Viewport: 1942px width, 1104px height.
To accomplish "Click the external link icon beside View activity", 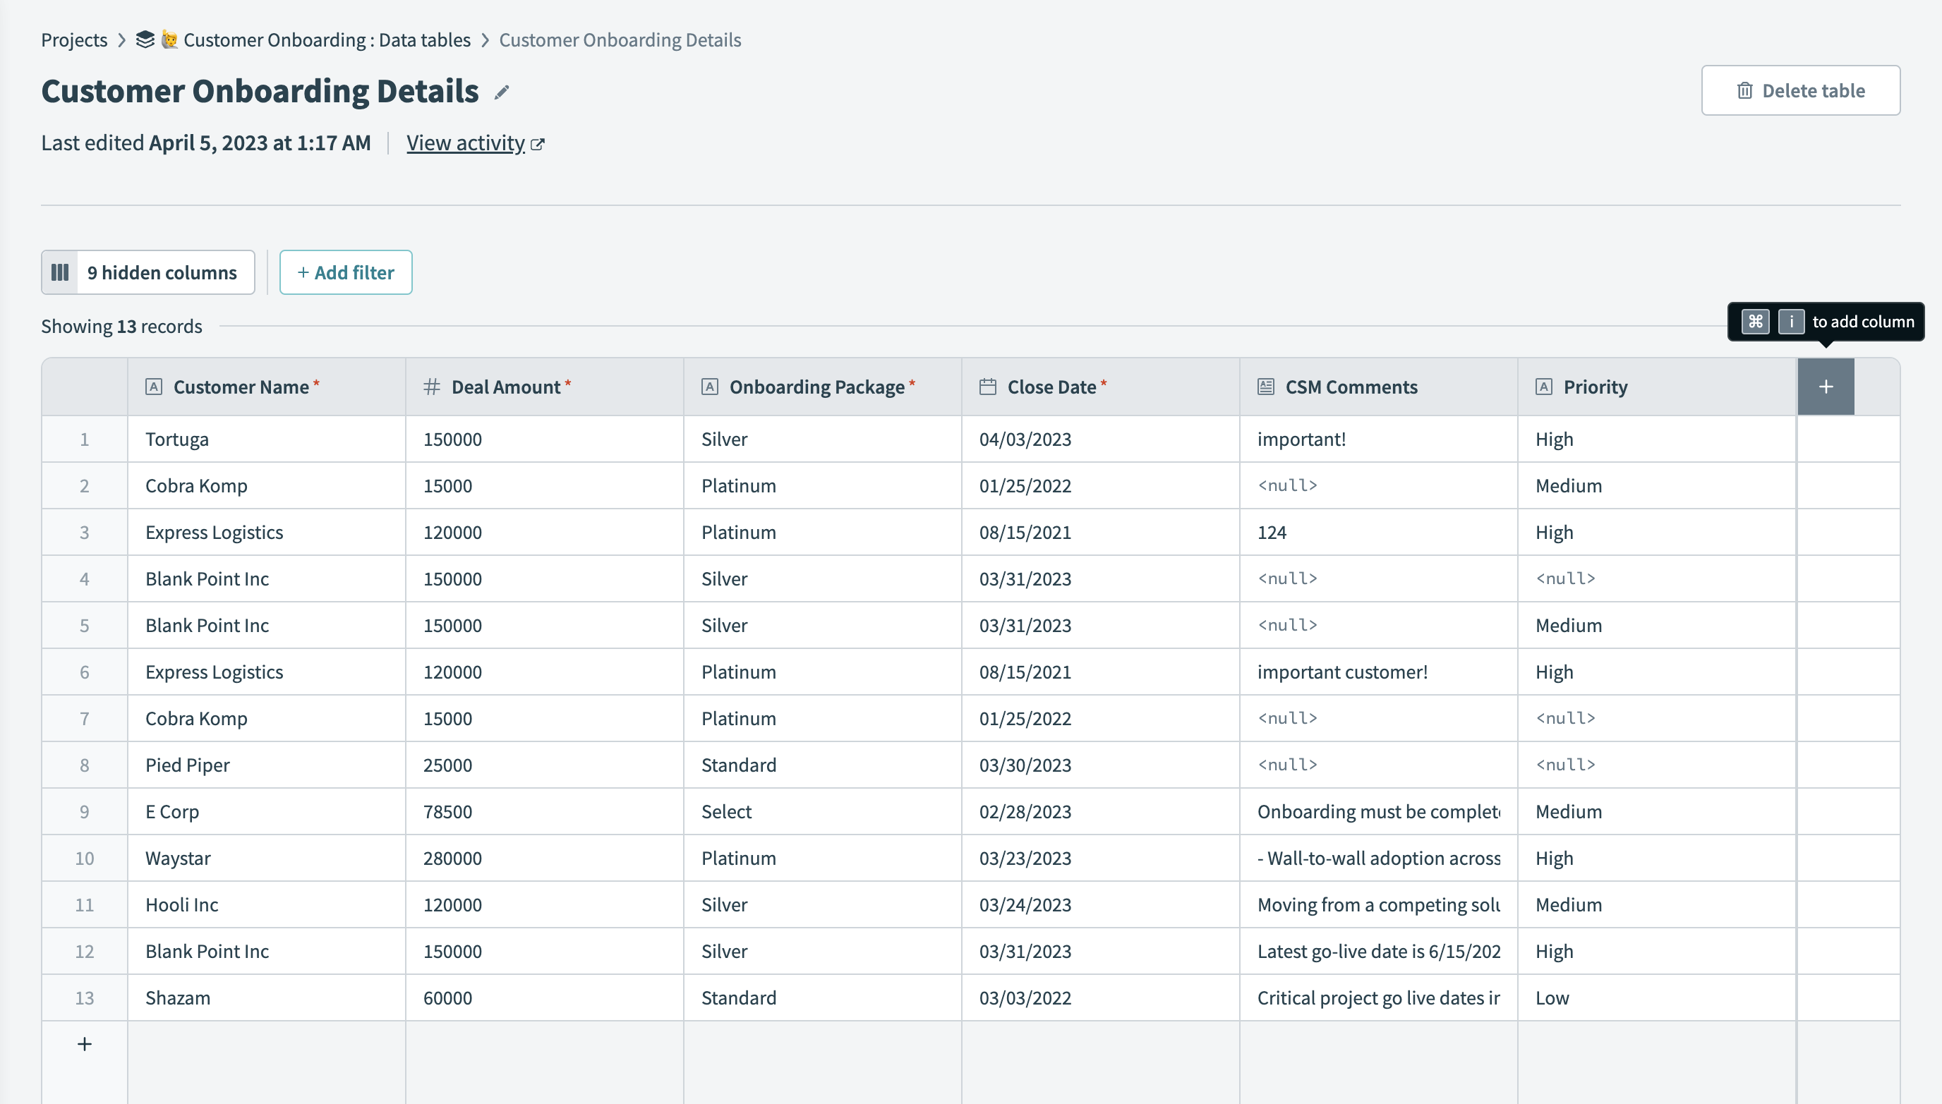I will click(538, 143).
